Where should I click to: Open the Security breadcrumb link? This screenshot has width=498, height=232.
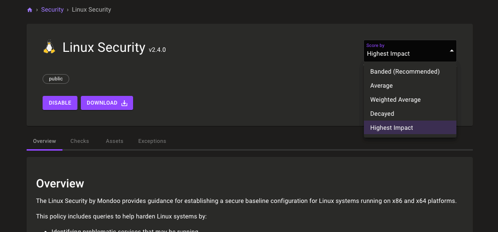(x=52, y=10)
